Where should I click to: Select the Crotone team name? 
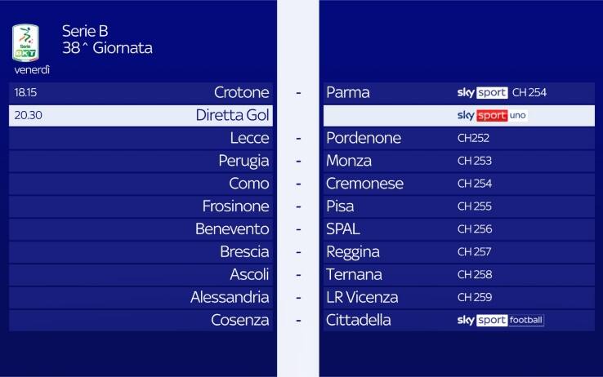click(x=242, y=92)
